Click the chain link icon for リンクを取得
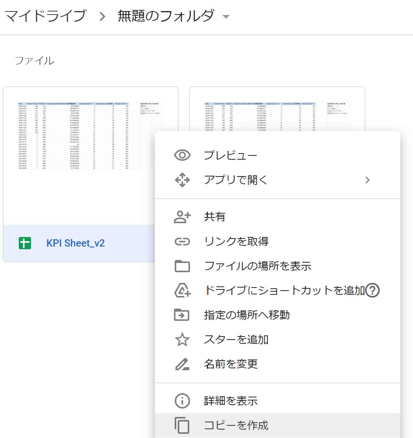 [182, 241]
